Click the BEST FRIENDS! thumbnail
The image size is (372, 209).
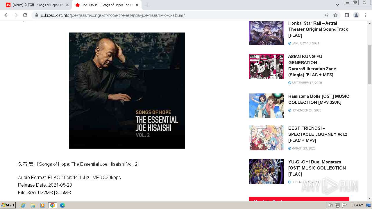click(267, 138)
